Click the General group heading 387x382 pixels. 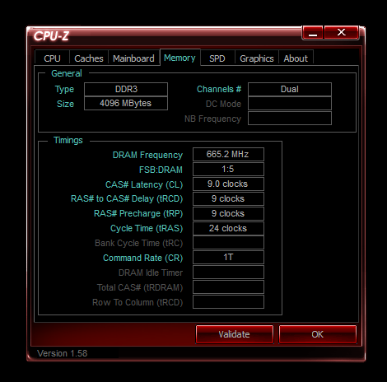click(x=67, y=73)
